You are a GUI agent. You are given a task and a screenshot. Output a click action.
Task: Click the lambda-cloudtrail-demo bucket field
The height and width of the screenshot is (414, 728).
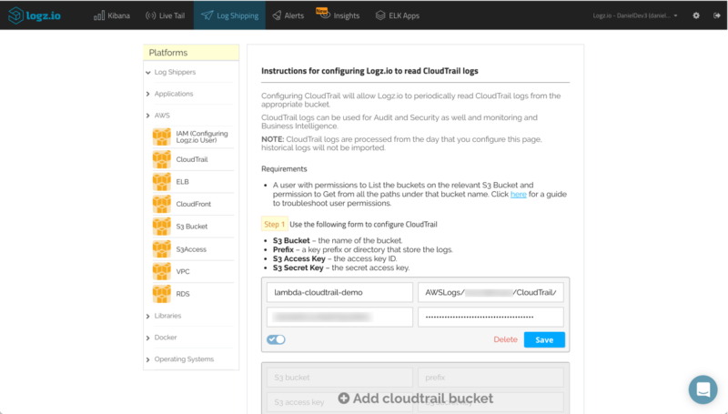click(340, 292)
